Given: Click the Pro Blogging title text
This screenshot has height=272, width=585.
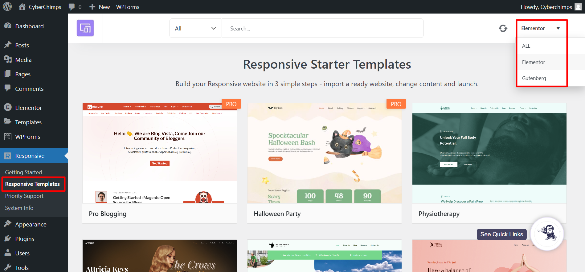Looking at the screenshot, I should [108, 214].
